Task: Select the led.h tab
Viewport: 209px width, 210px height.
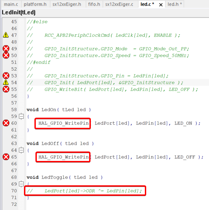Action: click(175, 4)
